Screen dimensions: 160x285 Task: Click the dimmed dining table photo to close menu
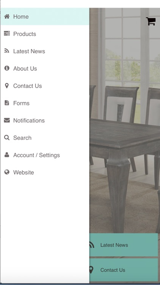[x=124, y=127]
